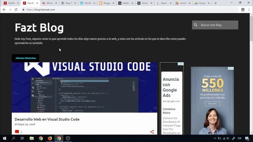Close the Ghost tab

click(x=151, y=3)
